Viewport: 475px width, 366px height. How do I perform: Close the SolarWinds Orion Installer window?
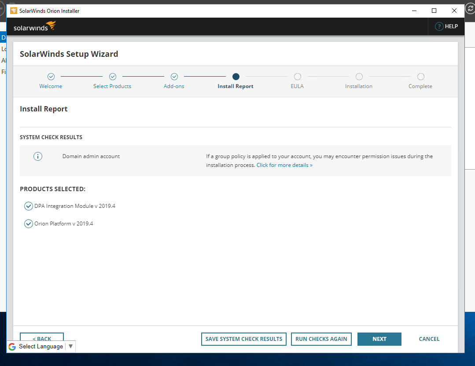click(454, 11)
